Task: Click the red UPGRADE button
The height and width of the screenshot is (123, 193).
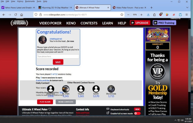Action: 140,23
